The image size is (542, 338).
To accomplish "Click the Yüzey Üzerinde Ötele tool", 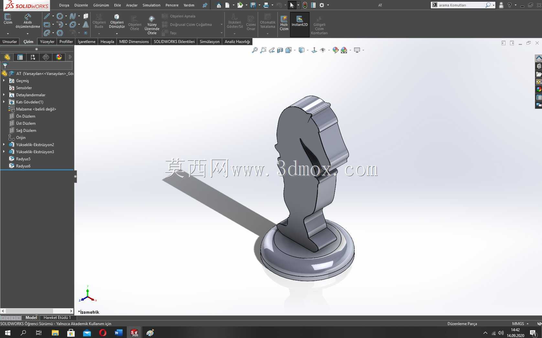I will point(152,25).
